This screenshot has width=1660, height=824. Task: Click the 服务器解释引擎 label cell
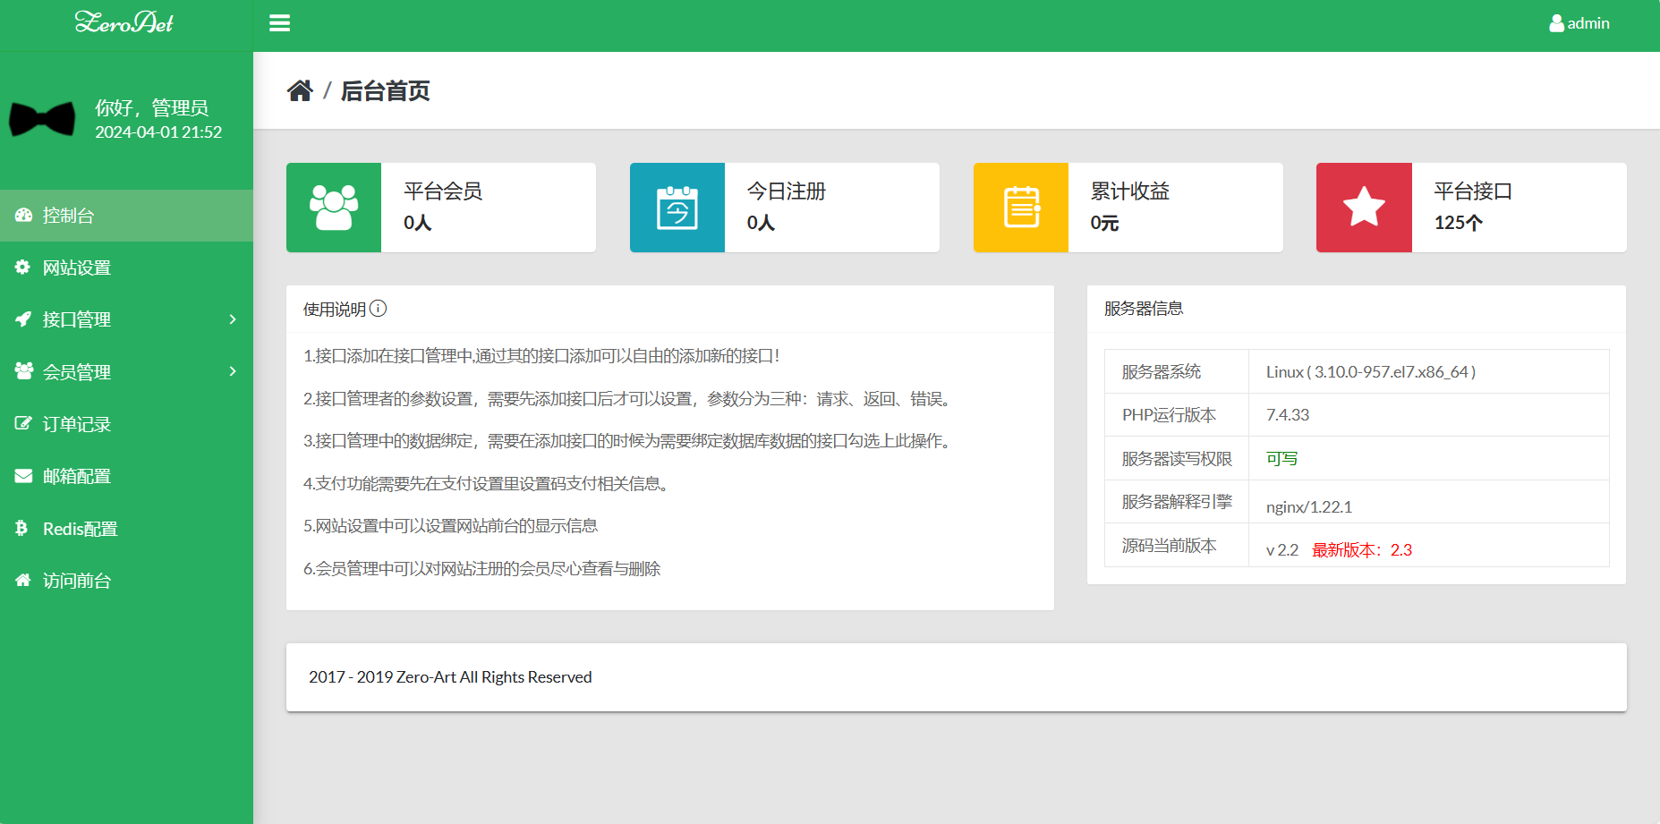pyautogui.click(x=1177, y=502)
